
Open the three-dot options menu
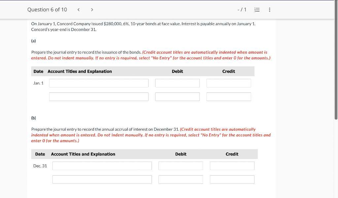269,10
